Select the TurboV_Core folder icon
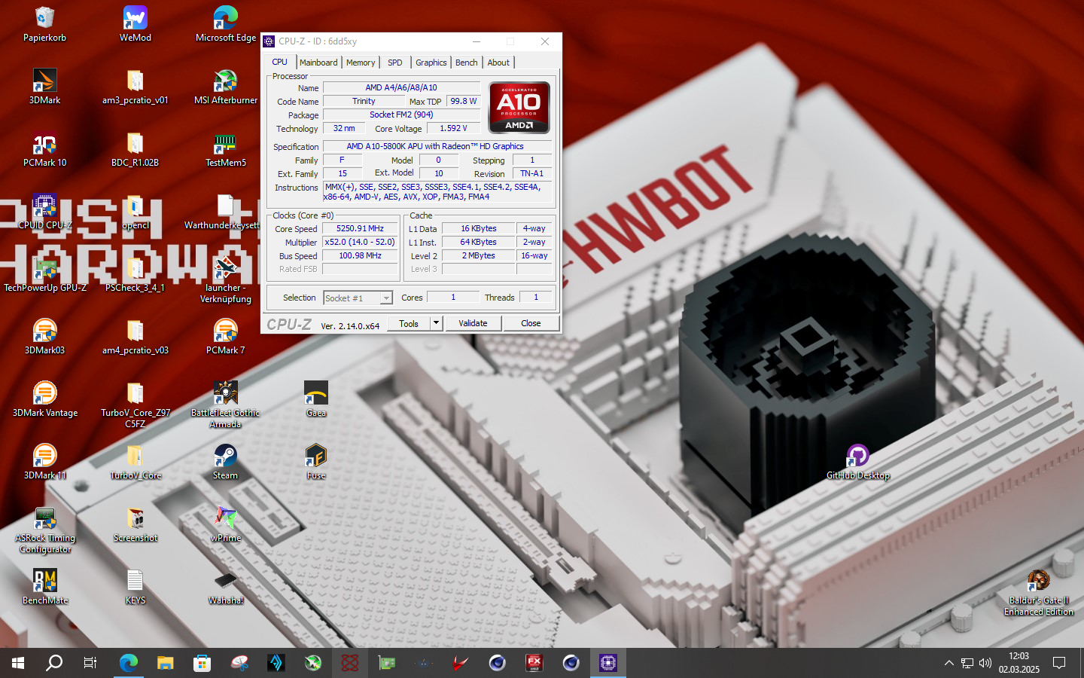Viewport: 1084px width, 678px height. click(135, 462)
